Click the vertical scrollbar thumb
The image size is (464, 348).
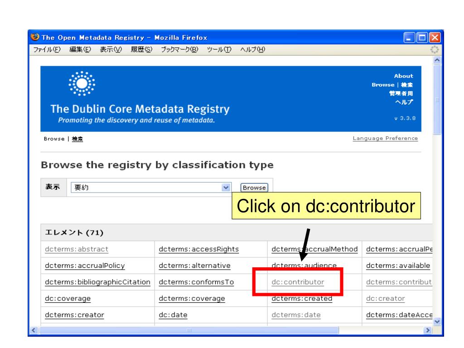437,100
